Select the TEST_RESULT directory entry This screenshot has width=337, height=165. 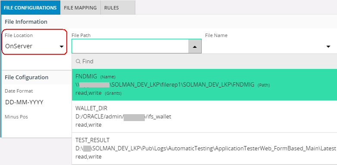coord(204,149)
